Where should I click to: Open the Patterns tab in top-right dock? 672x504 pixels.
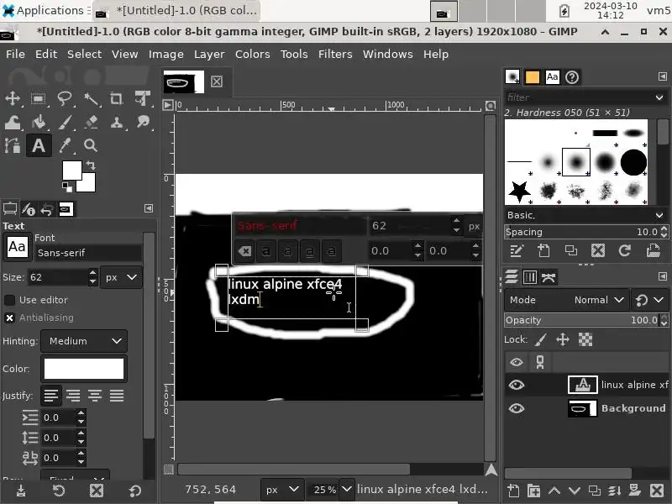coord(533,77)
